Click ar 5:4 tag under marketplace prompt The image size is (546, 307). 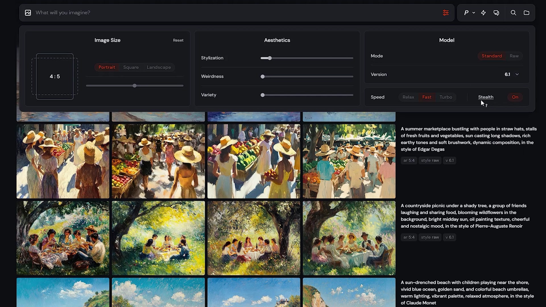coord(409,161)
